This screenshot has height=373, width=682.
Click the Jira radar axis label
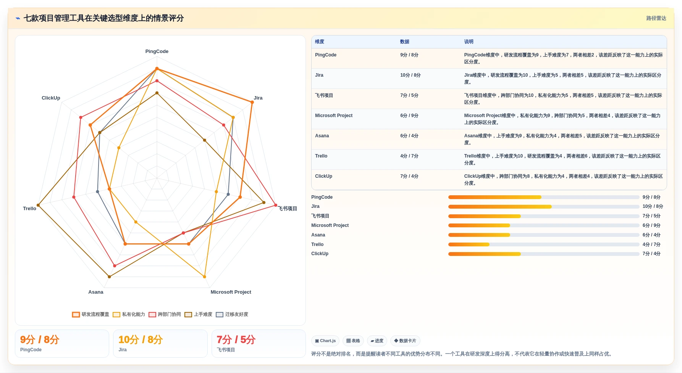258,98
